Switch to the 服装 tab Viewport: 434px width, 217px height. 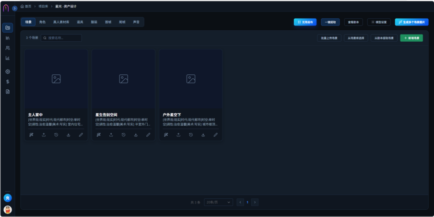pyautogui.click(x=94, y=22)
